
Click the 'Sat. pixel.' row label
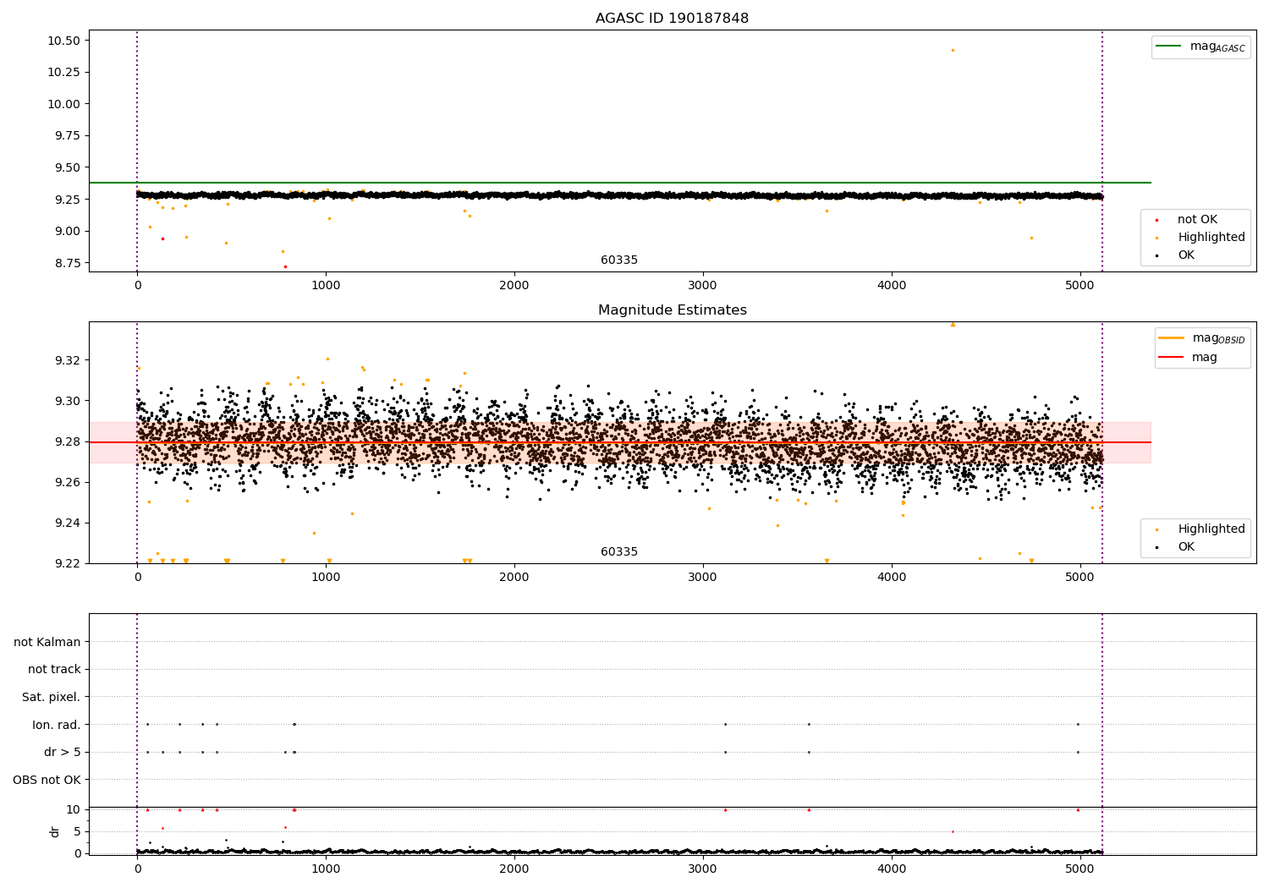tap(52, 697)
